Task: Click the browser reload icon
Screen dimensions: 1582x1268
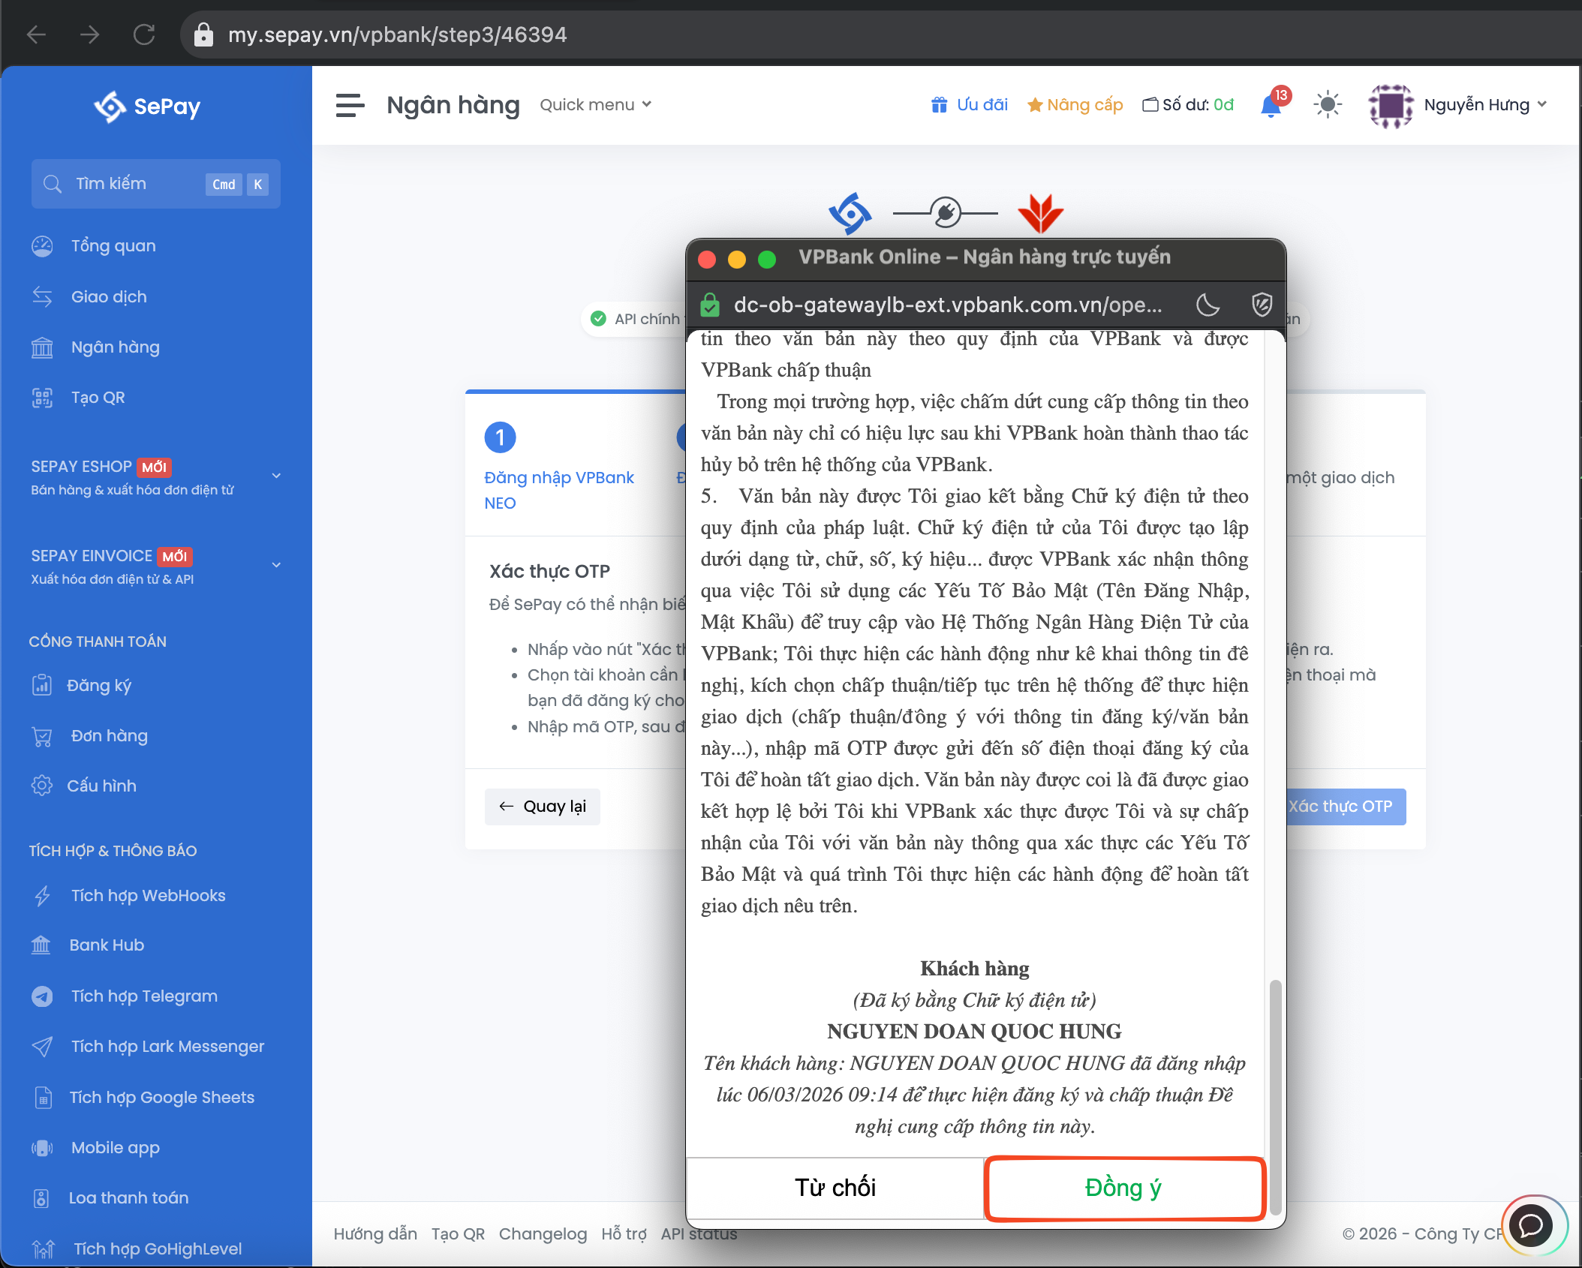Action: pos(144,35)
